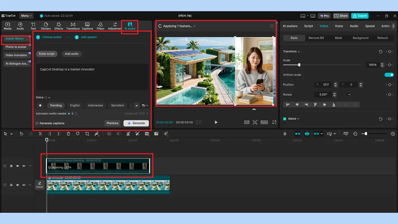The width and height of the screenshot is (398, 224).
Task: Open the Transitions panel
Action: coord(73,26)
